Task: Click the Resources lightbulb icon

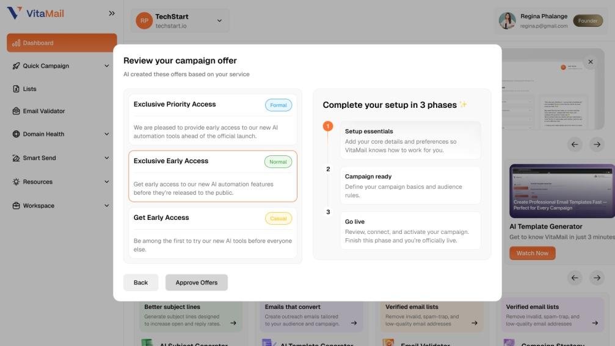Action: click(16, 182)
